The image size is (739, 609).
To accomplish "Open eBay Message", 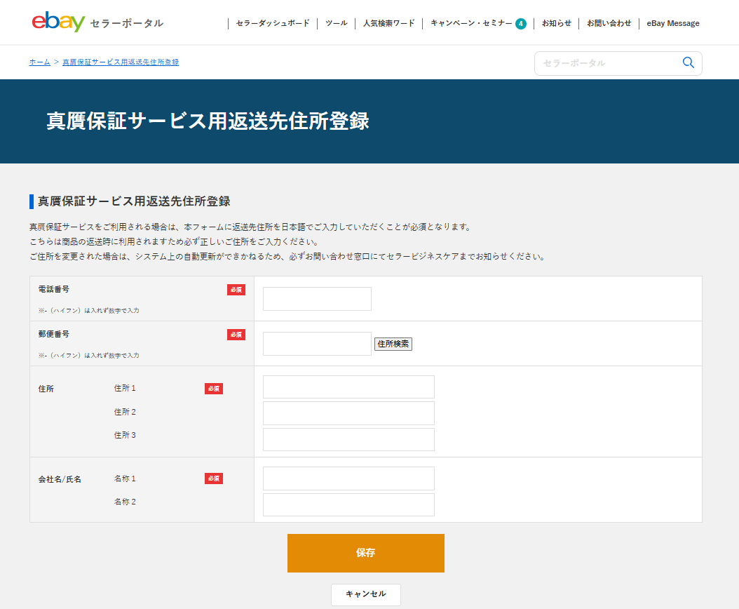I will tap(672, 22).
